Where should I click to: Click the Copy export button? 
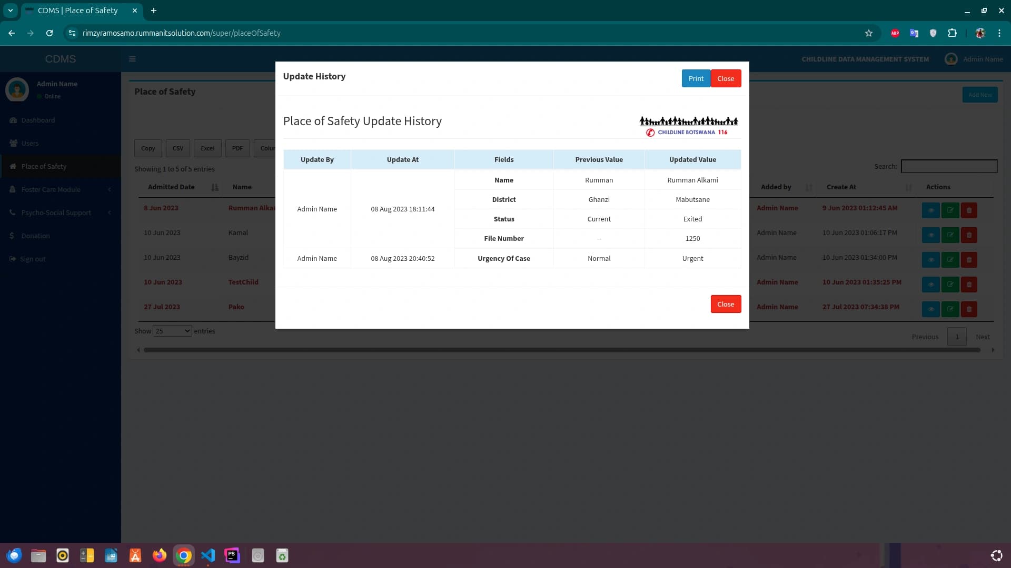coord(148,148)
